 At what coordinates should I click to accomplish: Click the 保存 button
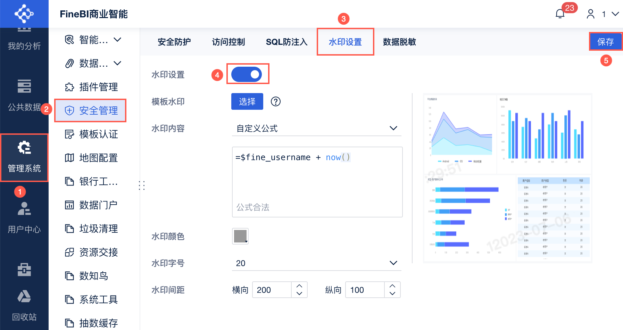point(606,42)
